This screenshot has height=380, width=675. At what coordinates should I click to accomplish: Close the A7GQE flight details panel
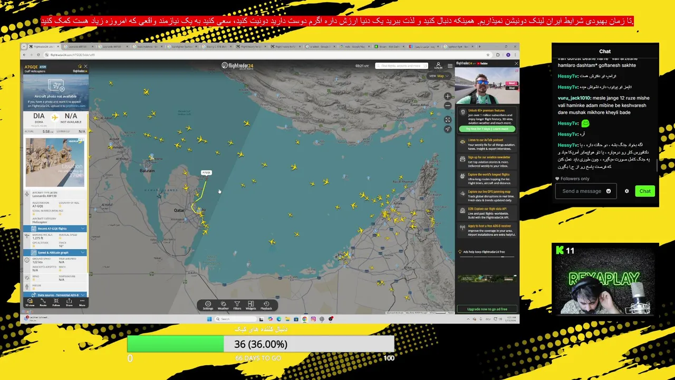85,66
